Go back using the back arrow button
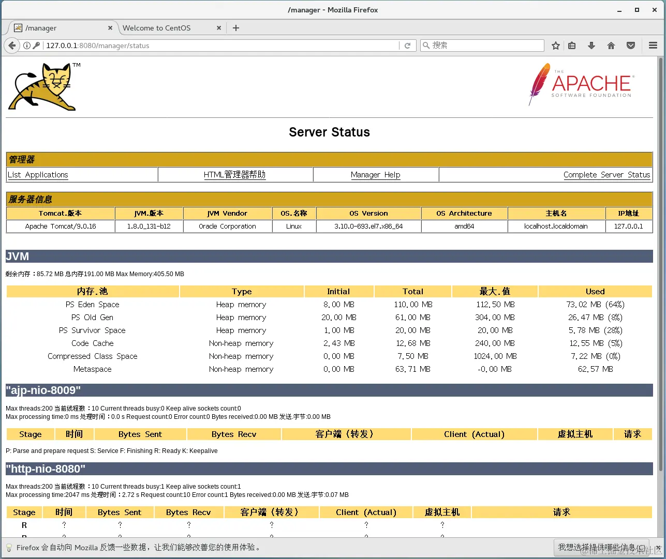 (12, 46)
